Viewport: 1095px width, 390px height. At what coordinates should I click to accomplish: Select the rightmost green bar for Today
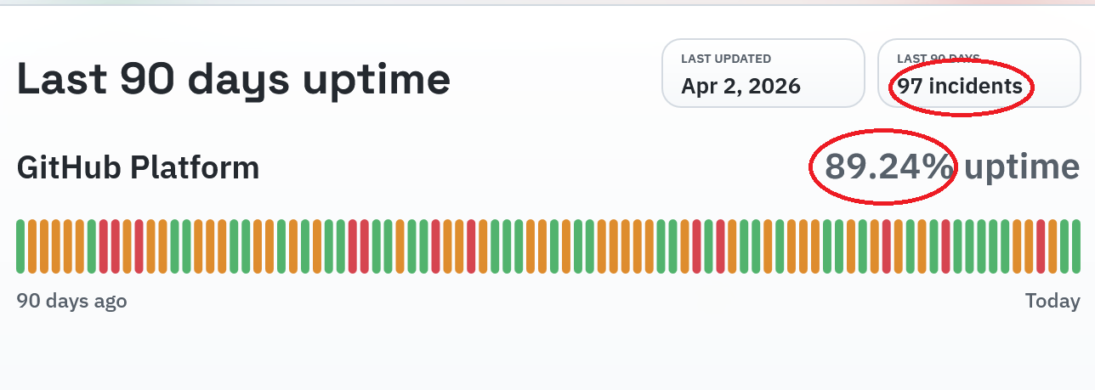pos(1075,246)
